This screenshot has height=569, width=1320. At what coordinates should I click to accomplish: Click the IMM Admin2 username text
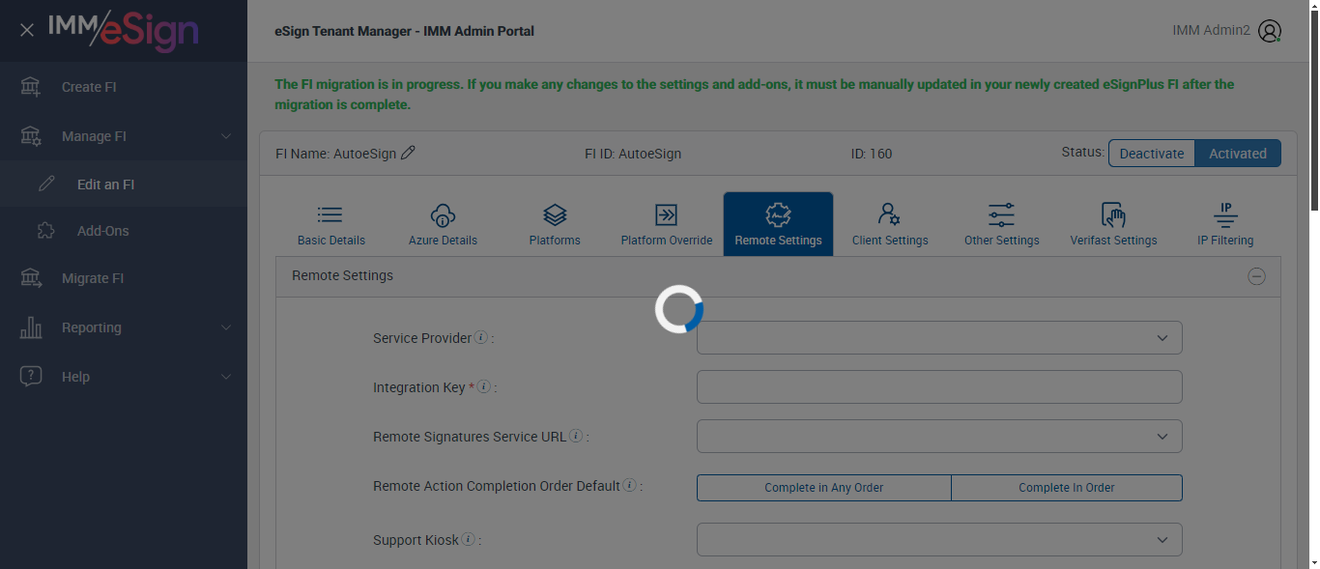coord(1211,30)
